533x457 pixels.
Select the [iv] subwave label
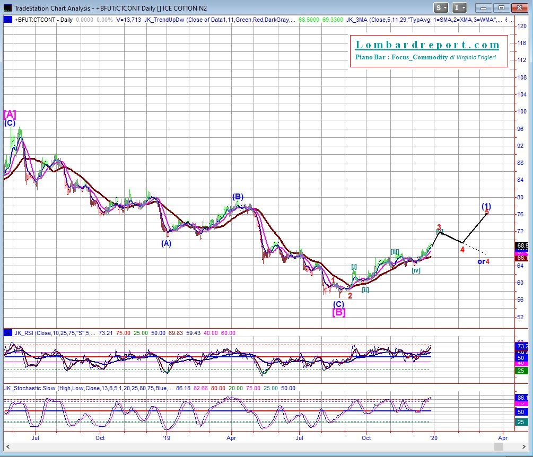(416, 270)
